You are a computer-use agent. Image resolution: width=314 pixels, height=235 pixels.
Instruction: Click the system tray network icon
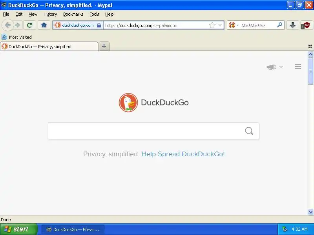point(285,229)
